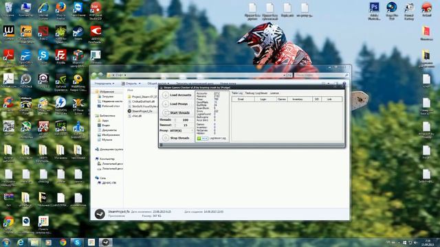Viewport: 440px width, 247px height.
Task: Open the Proxy type HTTP(S) dropdown
Action: pyautogui.click(x=181, y=130)
